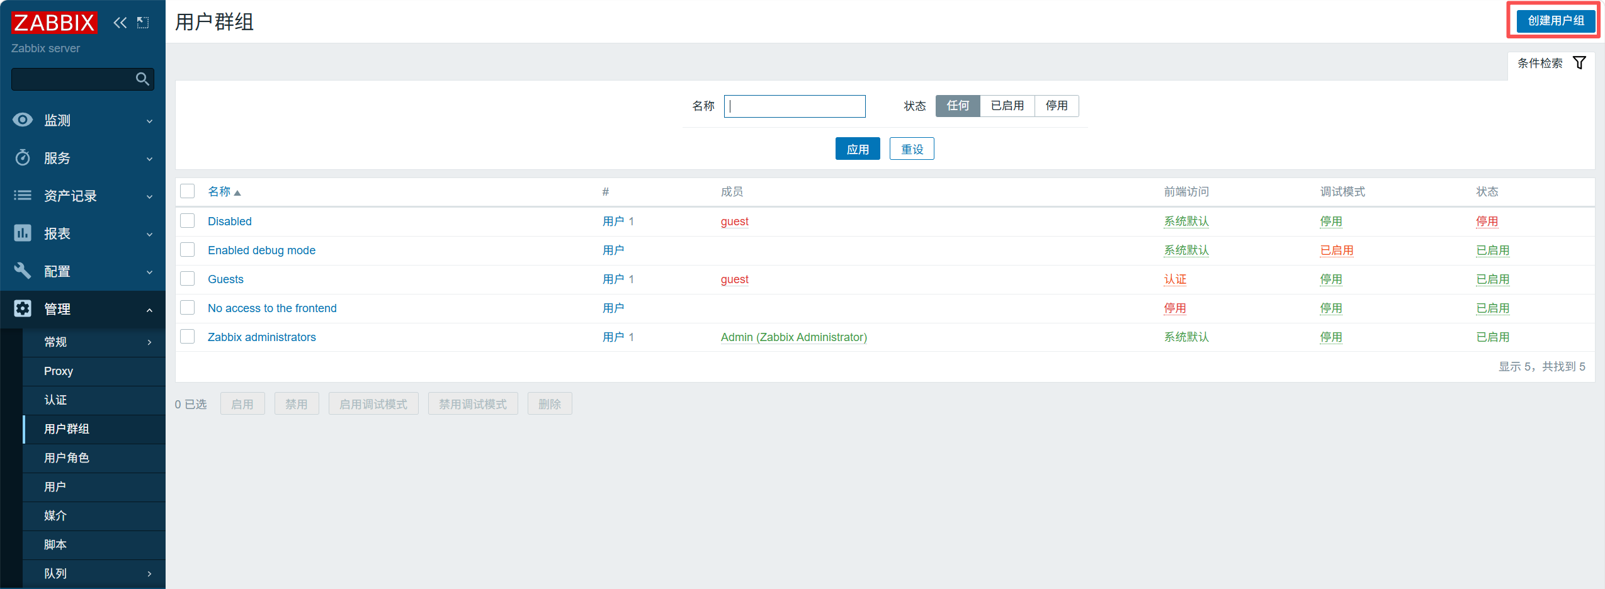Click the chart icon for 报表
Screen dimensions: 1605x589
tap(23, 233)
